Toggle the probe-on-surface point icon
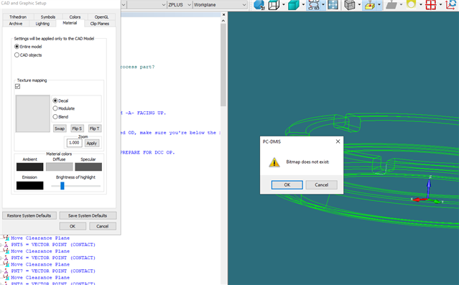The width and height of the screenshot is (459, 285). click(370, 5)
